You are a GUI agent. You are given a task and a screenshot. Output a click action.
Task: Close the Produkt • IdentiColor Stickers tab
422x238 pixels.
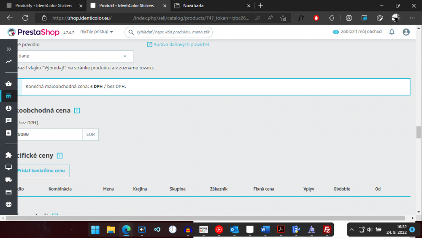point(165,5)
